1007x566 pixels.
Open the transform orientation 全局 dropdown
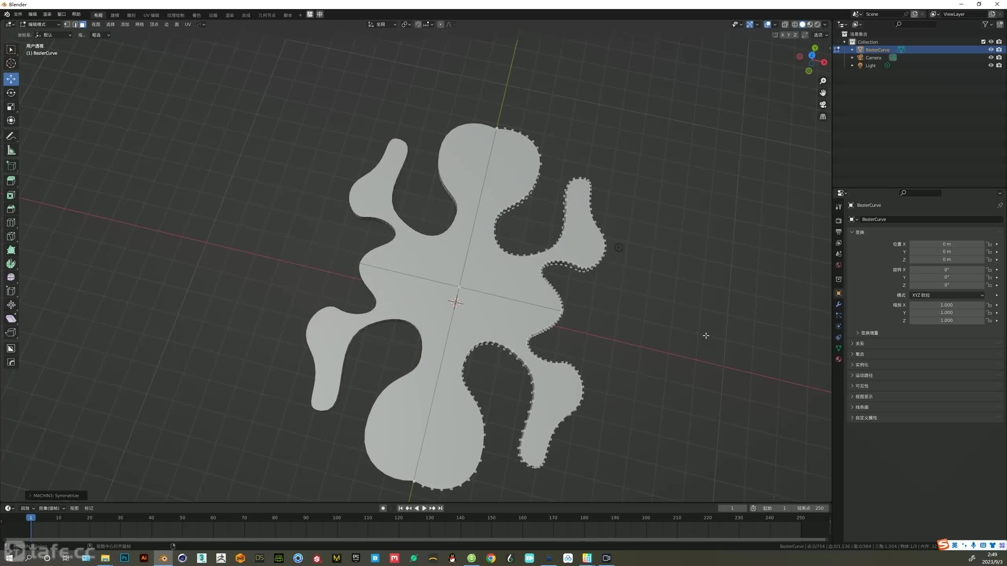pyautogui.click(x=382, y=24)
